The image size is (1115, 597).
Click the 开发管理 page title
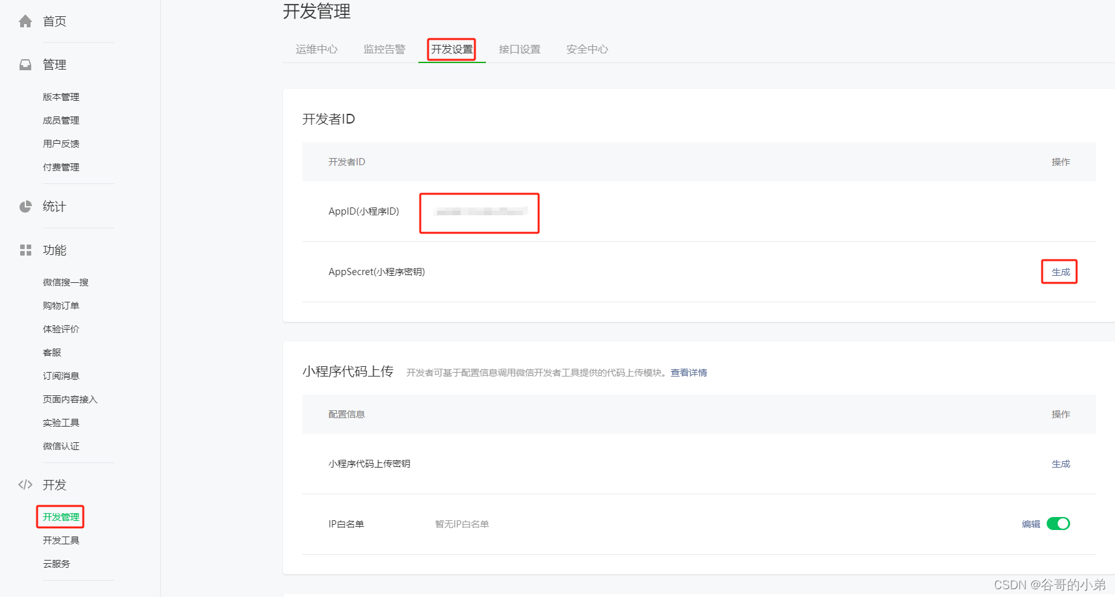tap(317, 12)
